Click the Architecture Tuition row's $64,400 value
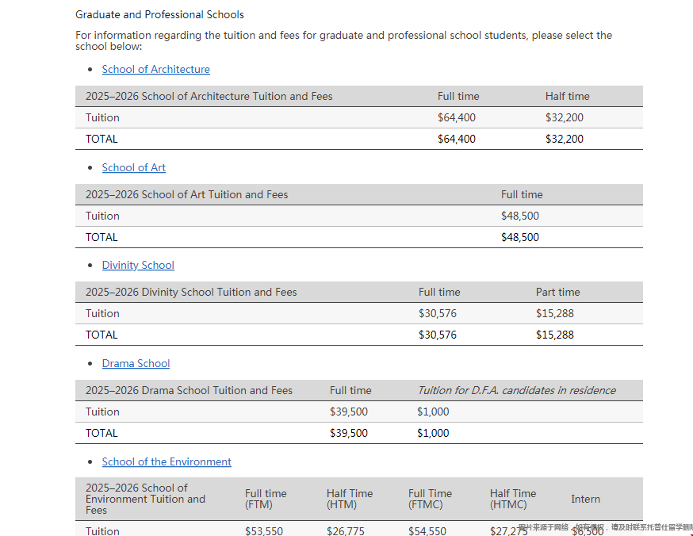 coord(457,117)
